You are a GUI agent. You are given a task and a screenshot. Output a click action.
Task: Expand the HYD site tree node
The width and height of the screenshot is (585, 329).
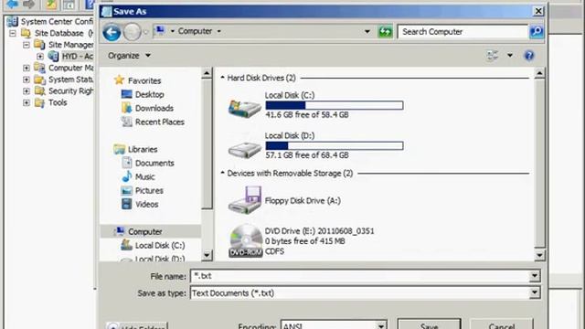pos(40,57)
